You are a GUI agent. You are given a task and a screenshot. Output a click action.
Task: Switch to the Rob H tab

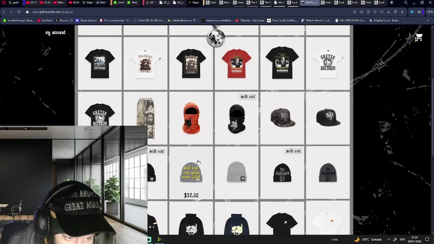point(101,3)
